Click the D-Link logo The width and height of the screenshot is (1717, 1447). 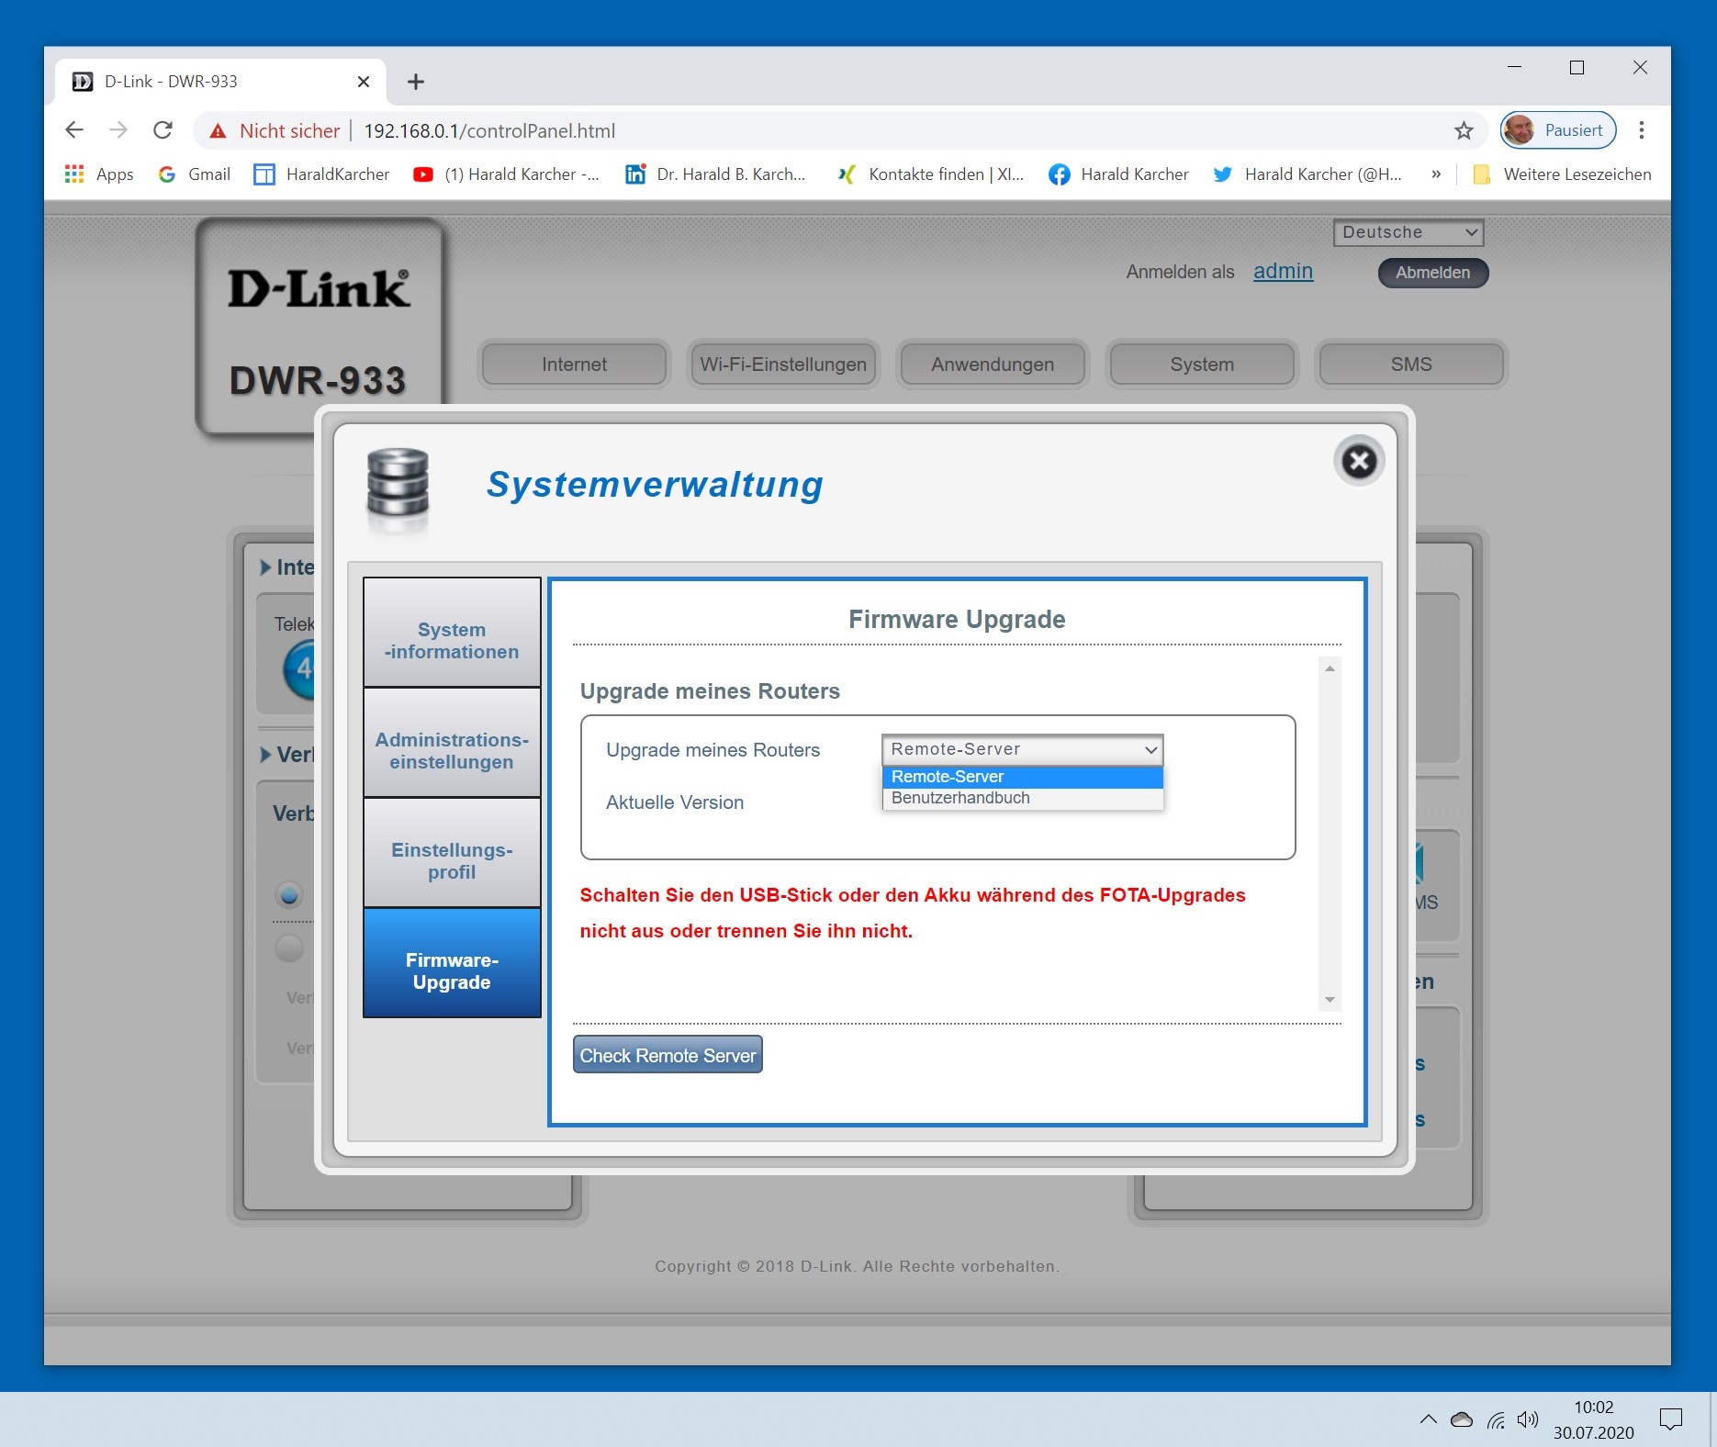(320, 289)
